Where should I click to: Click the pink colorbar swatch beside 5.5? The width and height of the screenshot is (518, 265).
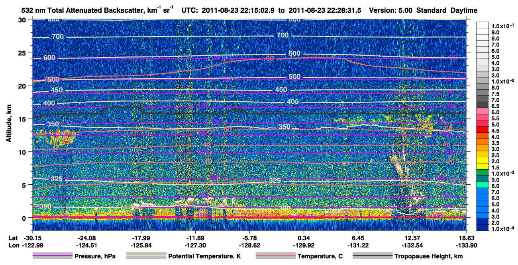(483, 118)
